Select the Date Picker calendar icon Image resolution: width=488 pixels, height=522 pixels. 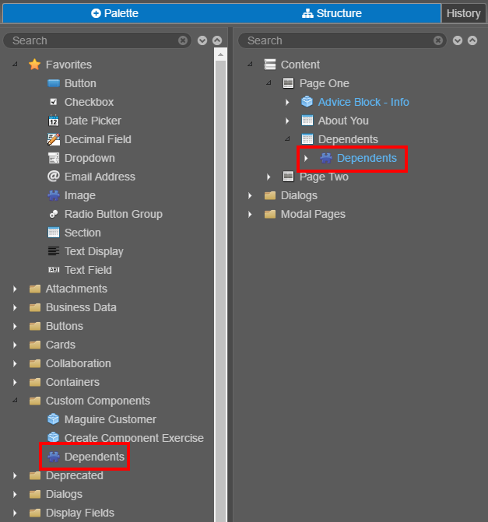pos(53,121)
